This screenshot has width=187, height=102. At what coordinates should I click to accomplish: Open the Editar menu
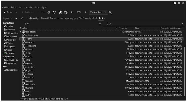click(14, 7)
